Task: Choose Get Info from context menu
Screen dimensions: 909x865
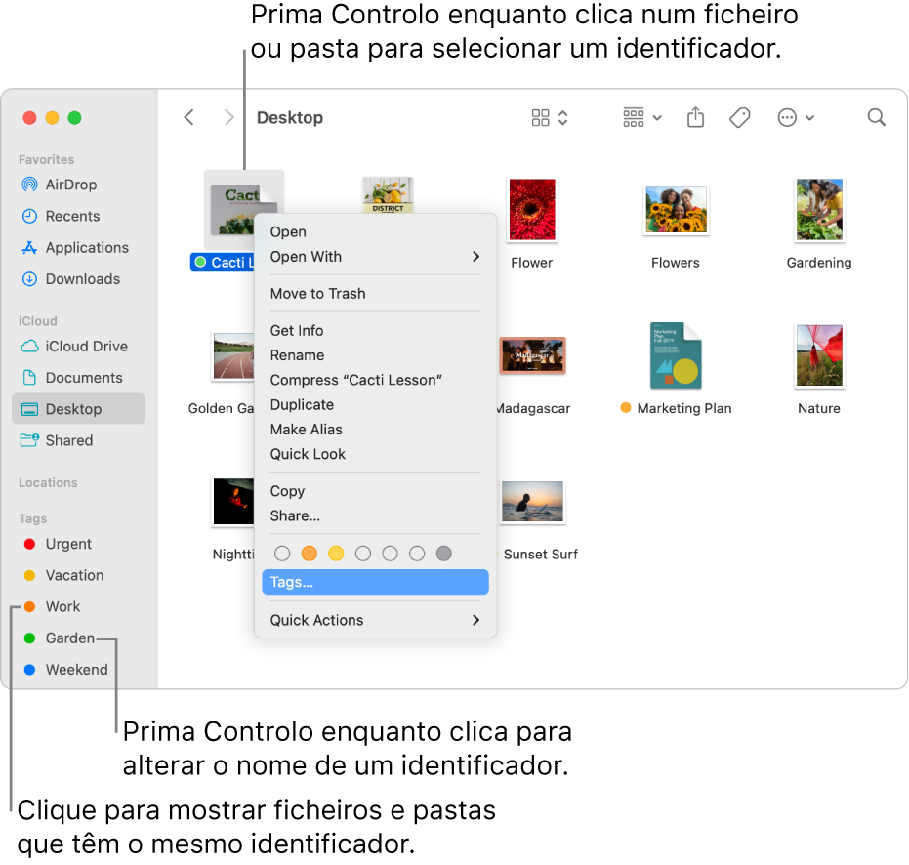Action: click(x=375, y=330)
